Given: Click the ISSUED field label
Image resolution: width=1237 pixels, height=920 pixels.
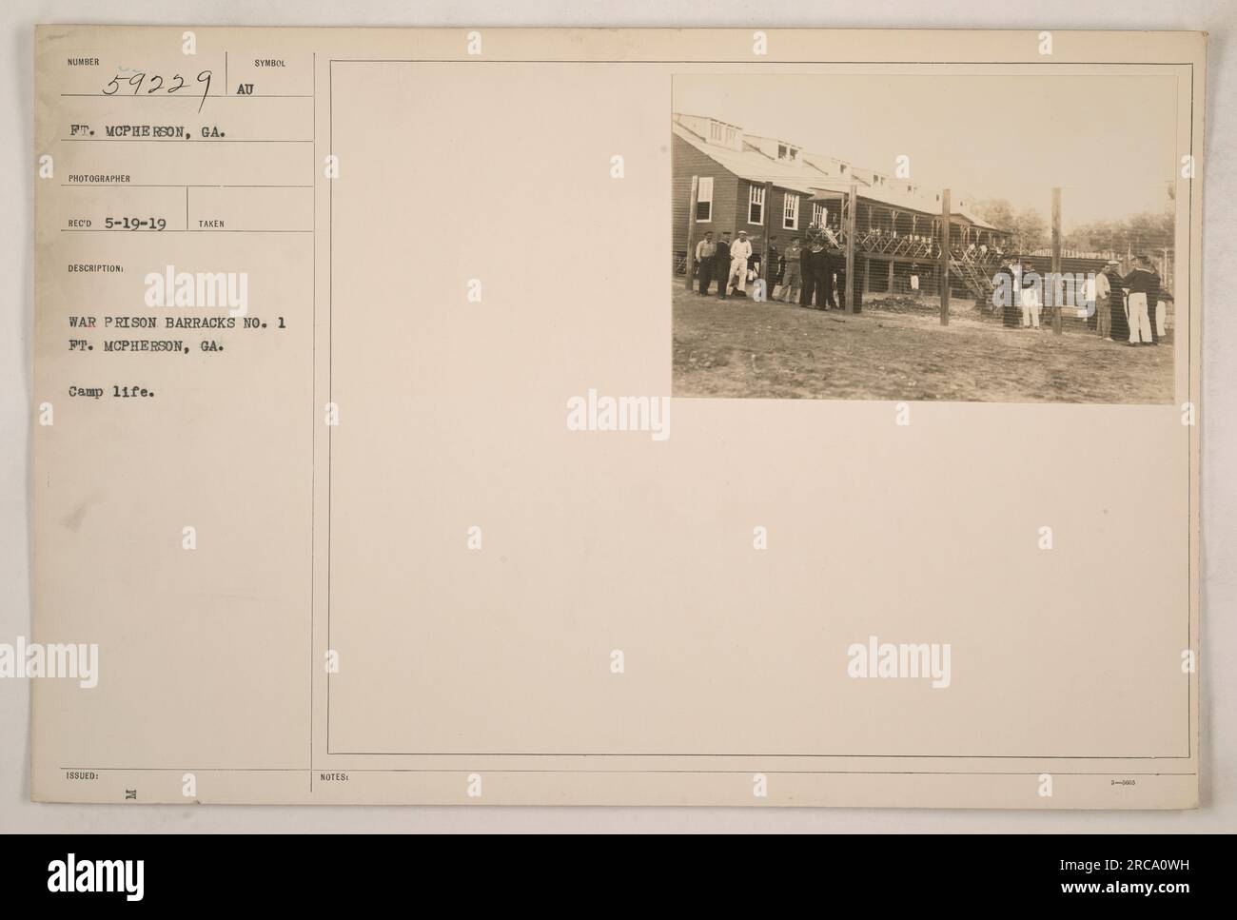Looking at the screenshot, I should tap(81, 777).
